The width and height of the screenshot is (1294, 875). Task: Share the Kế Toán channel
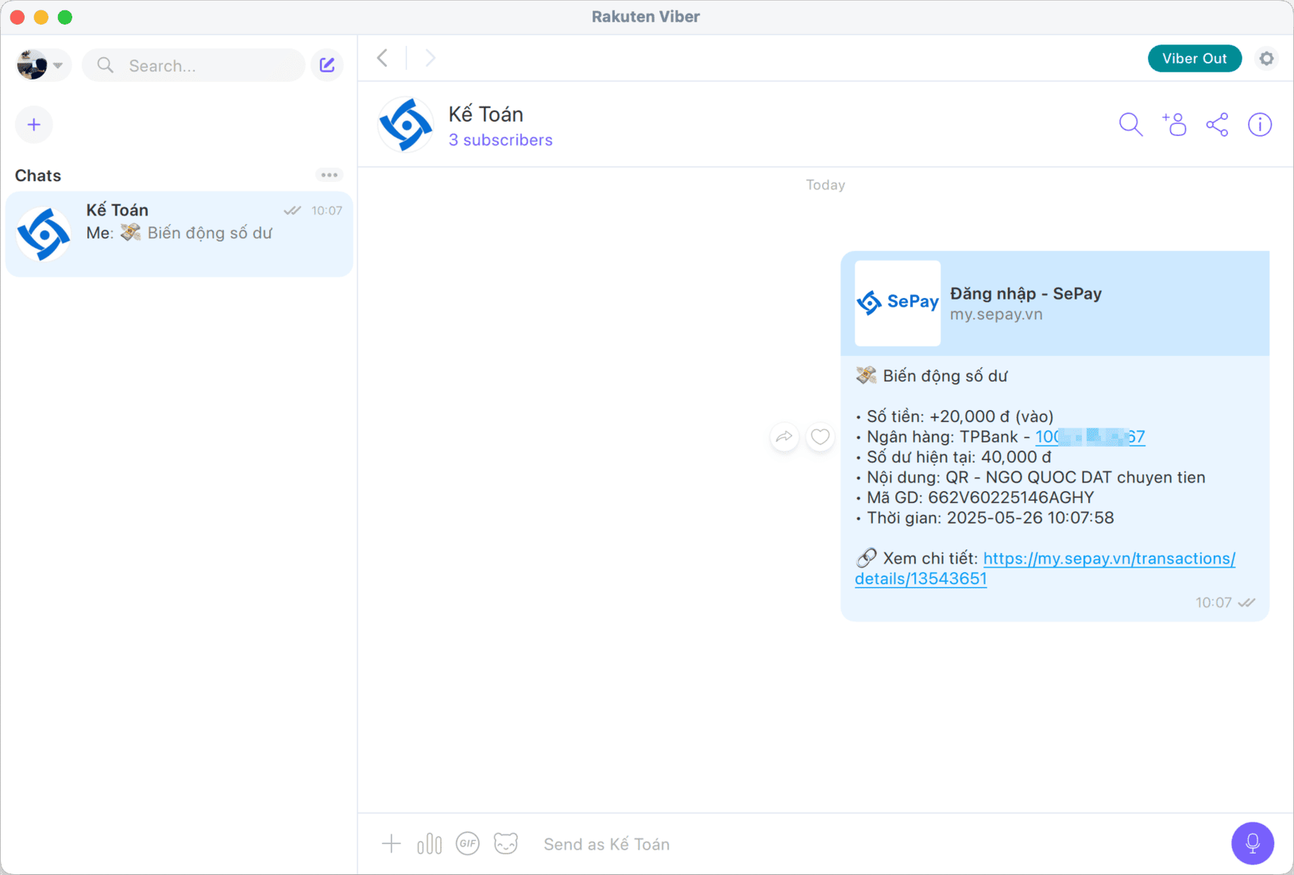pyautogui.click(x=1217, y=125)
